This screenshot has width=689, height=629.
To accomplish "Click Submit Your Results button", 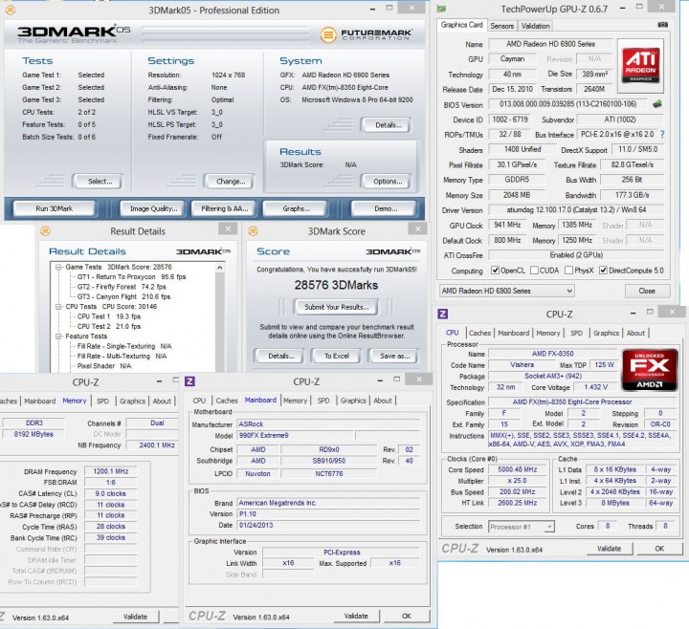I will [336, 307].
